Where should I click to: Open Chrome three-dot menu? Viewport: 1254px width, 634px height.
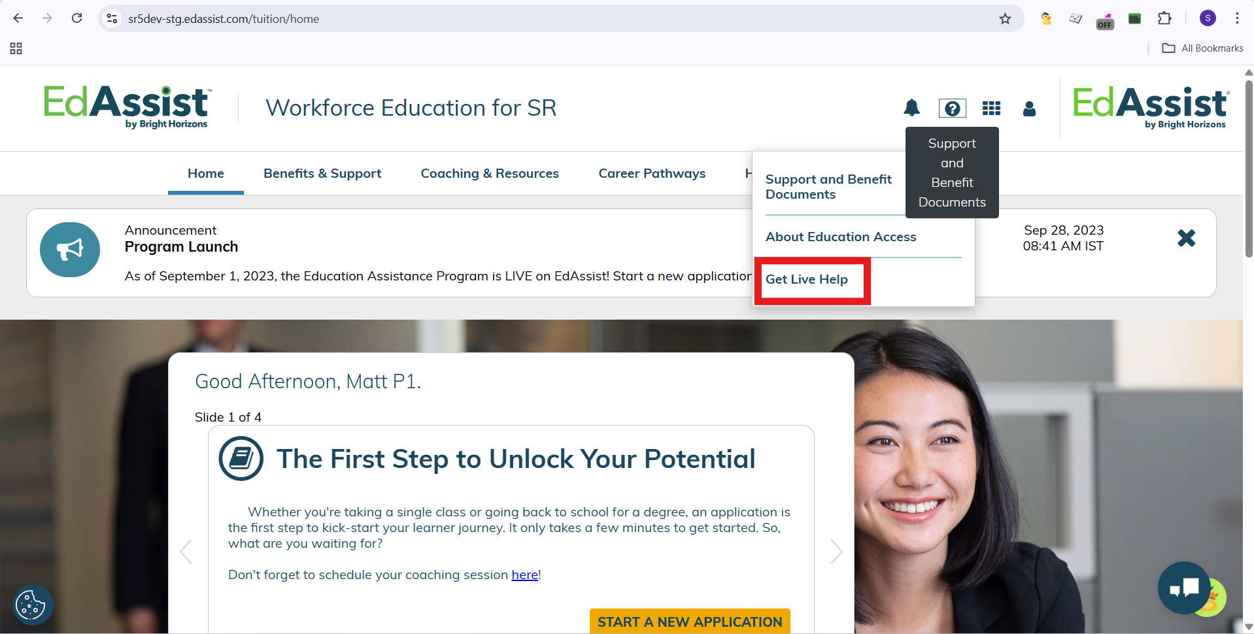coord(1237,18)
